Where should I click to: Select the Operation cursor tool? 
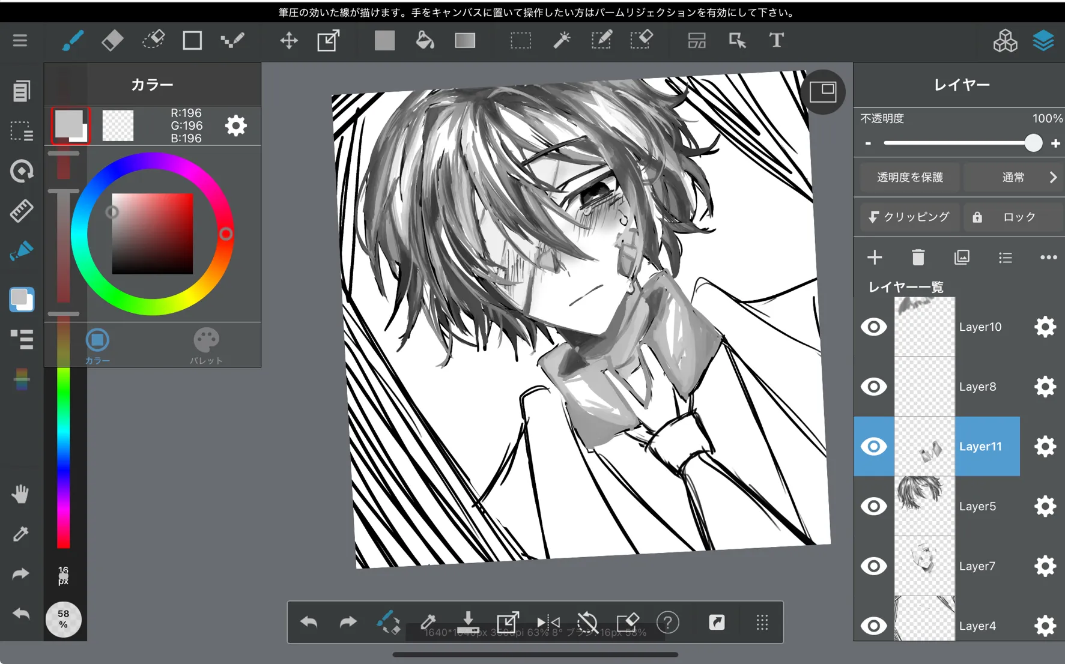tap(737, 41)
